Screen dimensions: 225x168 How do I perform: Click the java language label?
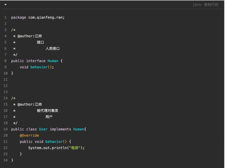[197, 5]
